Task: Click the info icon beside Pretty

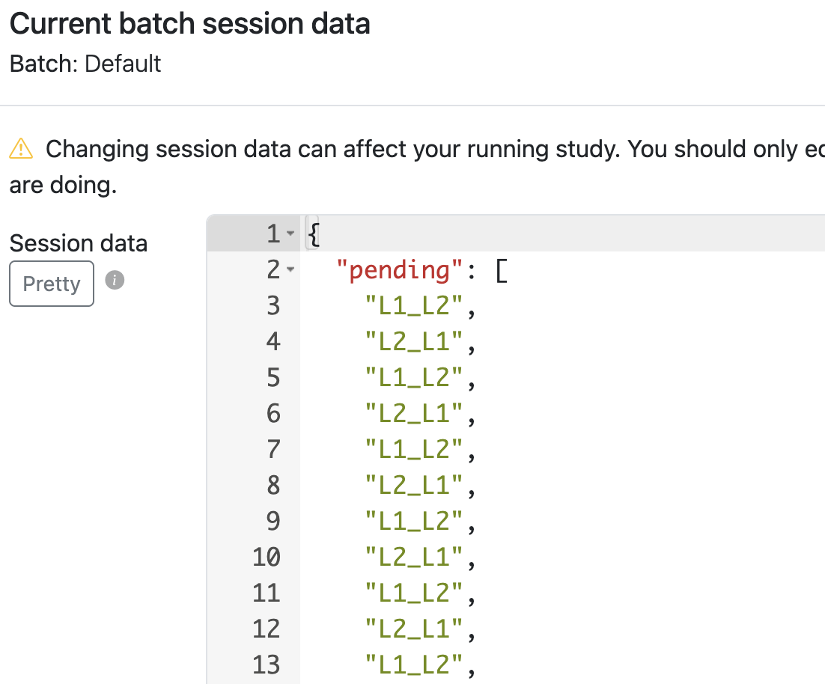Action: [115, 281]
